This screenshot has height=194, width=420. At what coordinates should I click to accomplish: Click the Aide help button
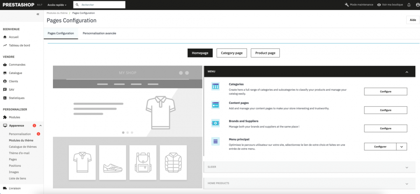coord(413,20)
